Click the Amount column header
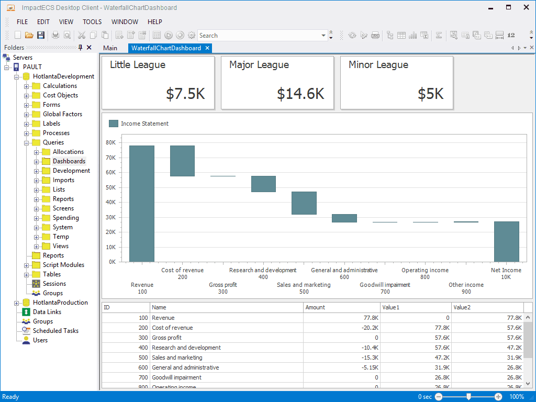 342,307
